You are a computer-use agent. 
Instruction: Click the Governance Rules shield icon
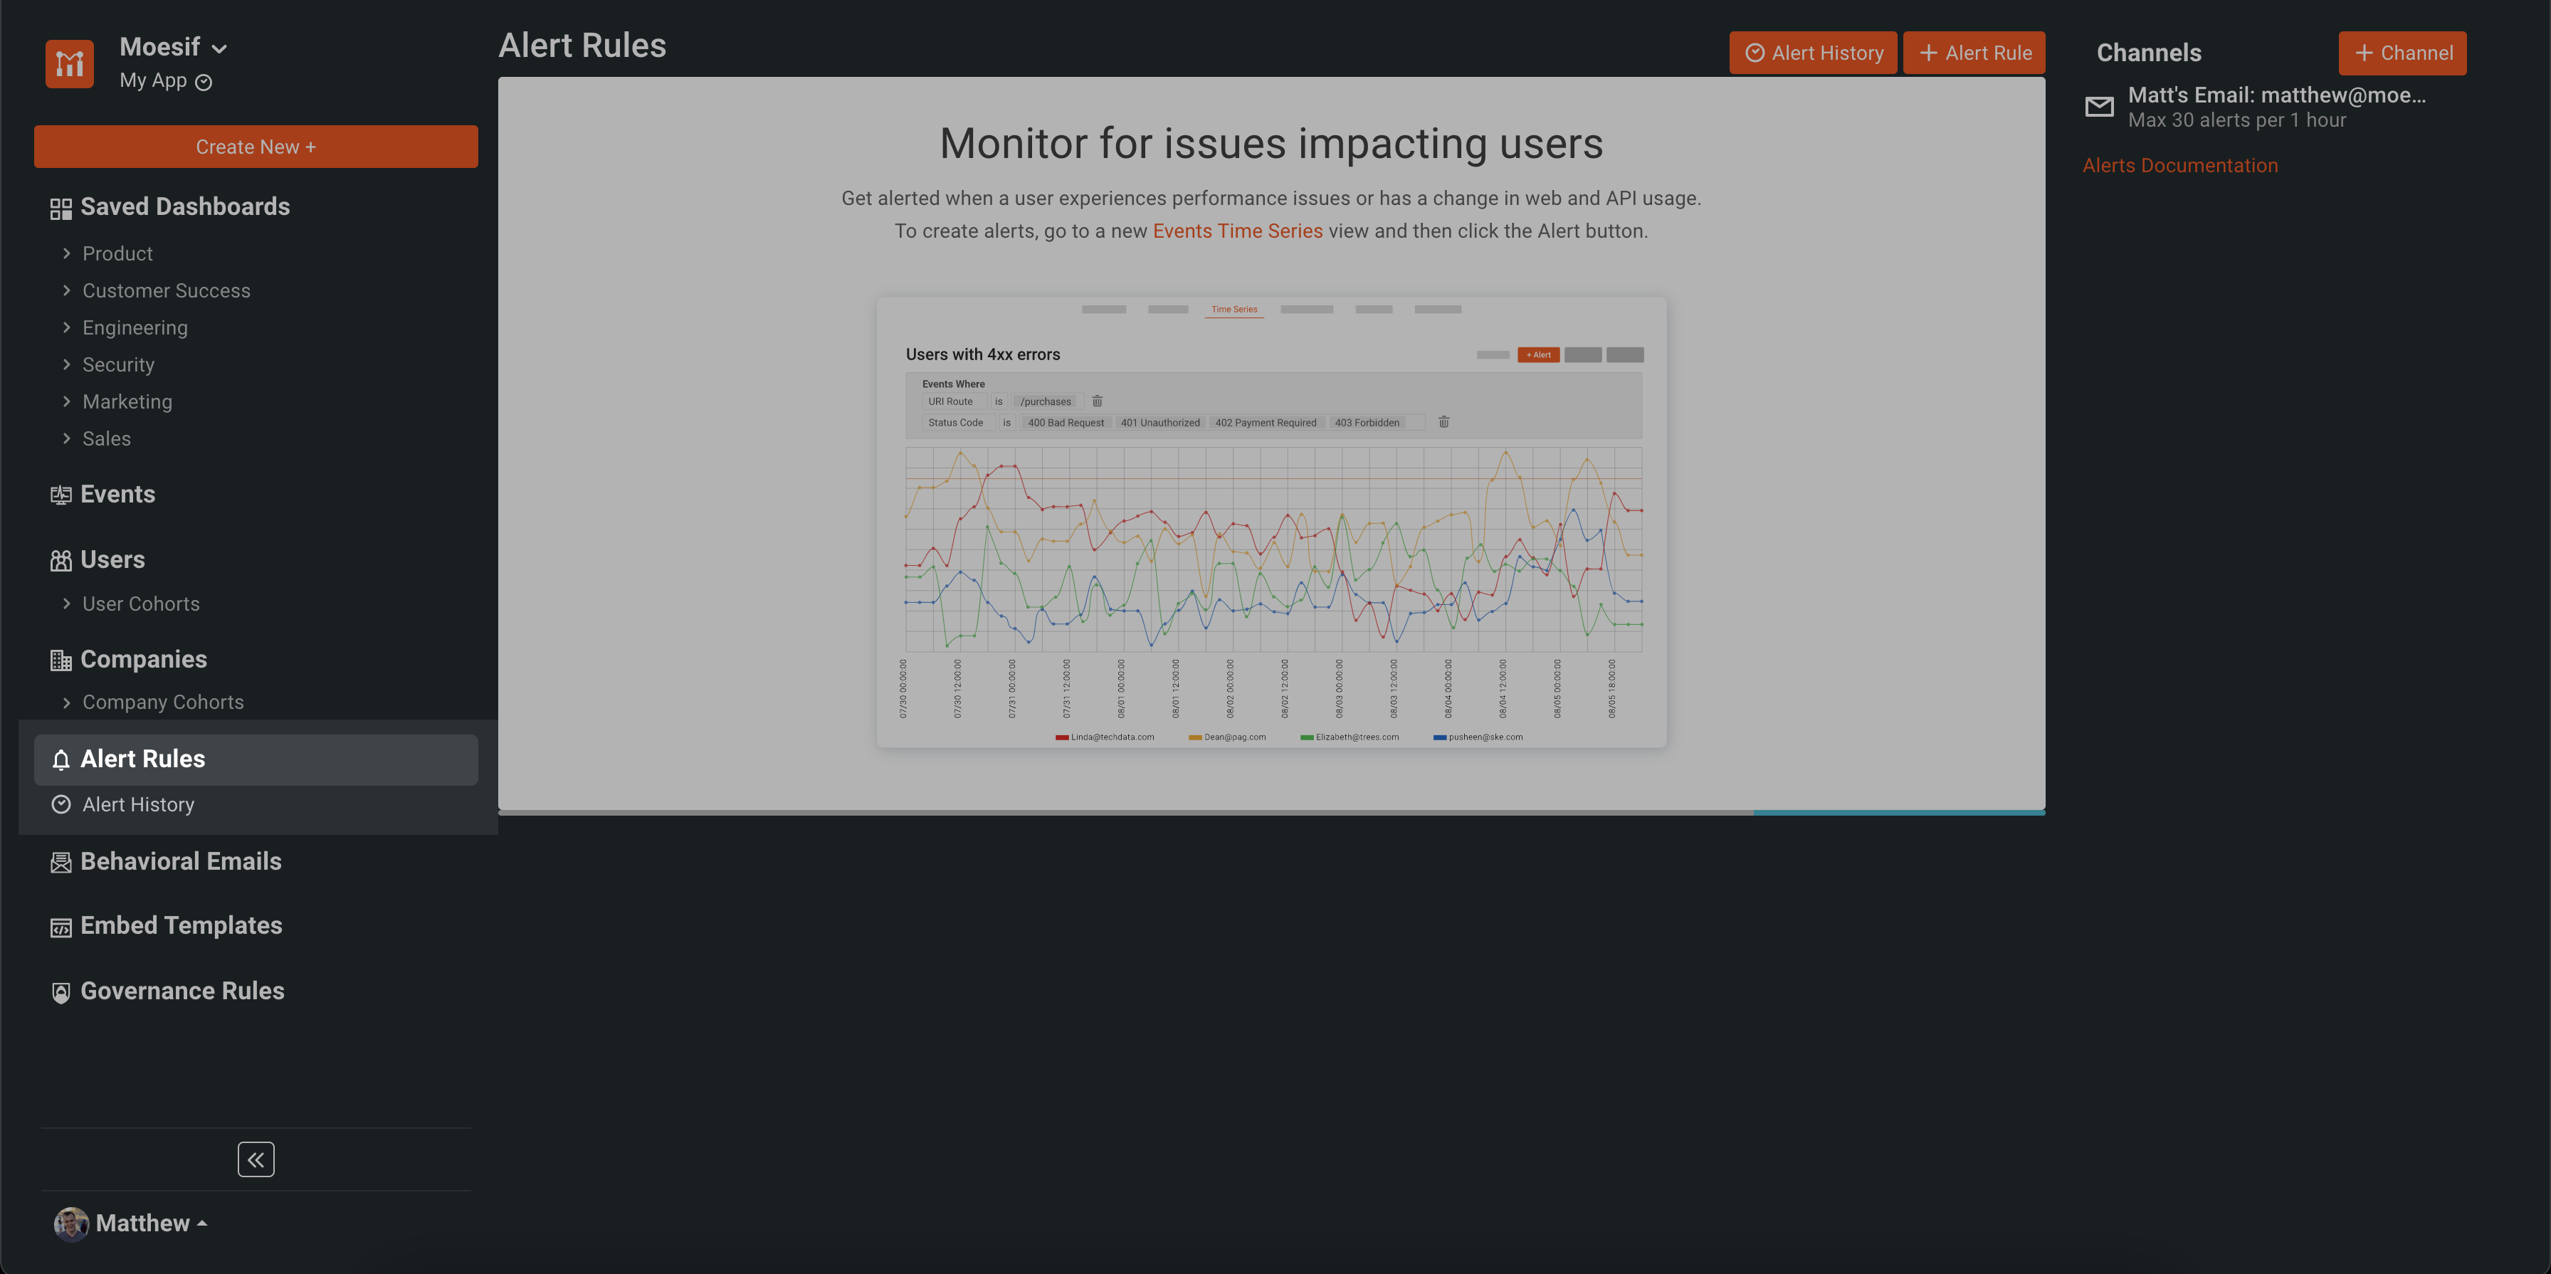point(61,992)
